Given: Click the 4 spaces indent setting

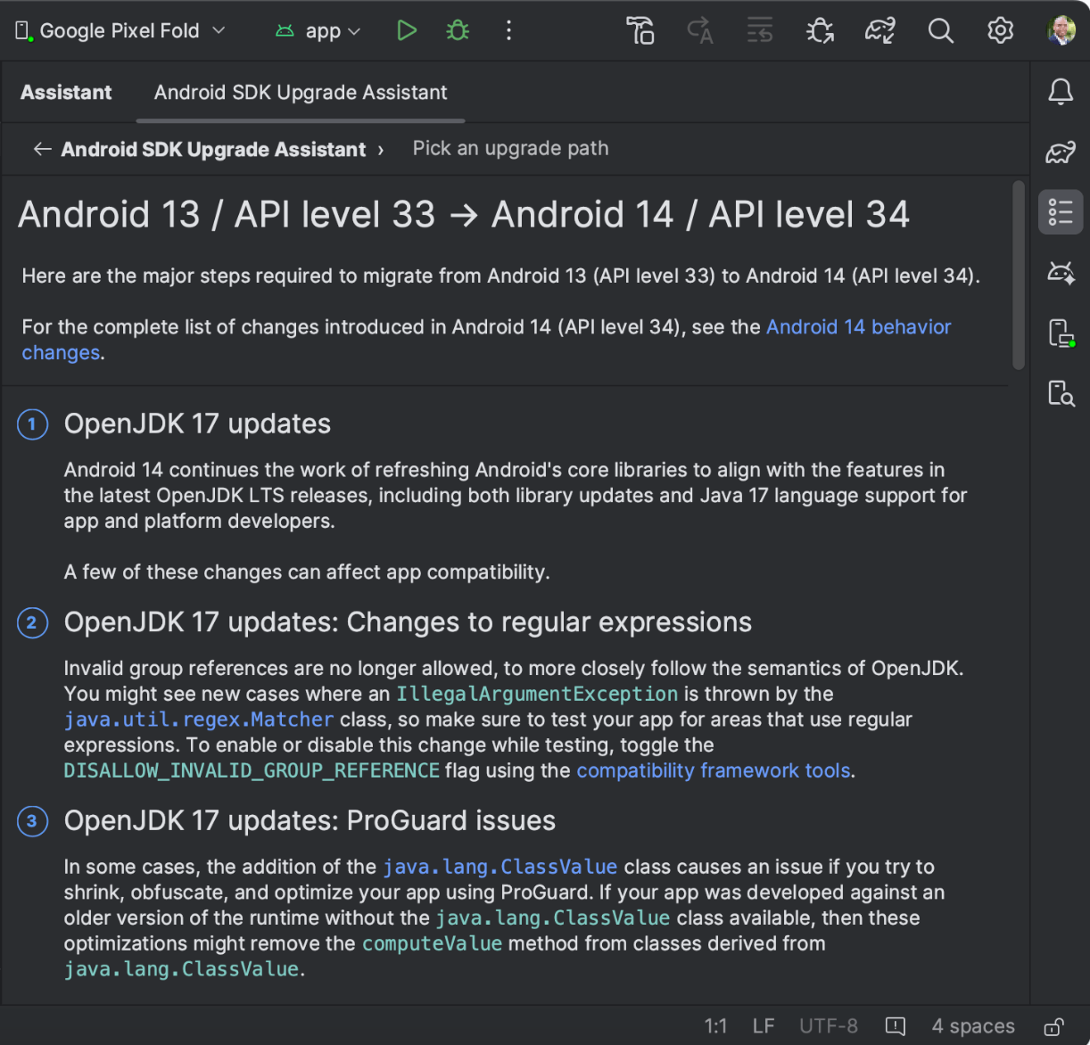Looking at the screenshot, I should [x=973, y=1026].
